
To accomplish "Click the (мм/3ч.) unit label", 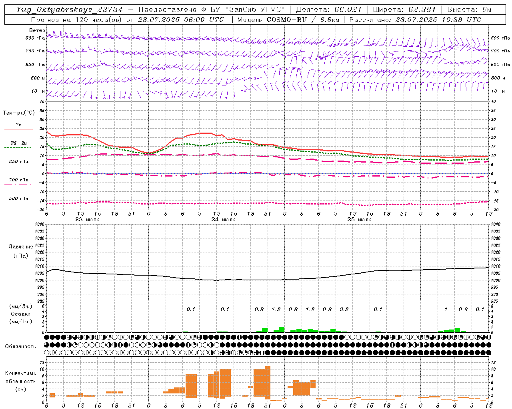I will click(20, 307).
